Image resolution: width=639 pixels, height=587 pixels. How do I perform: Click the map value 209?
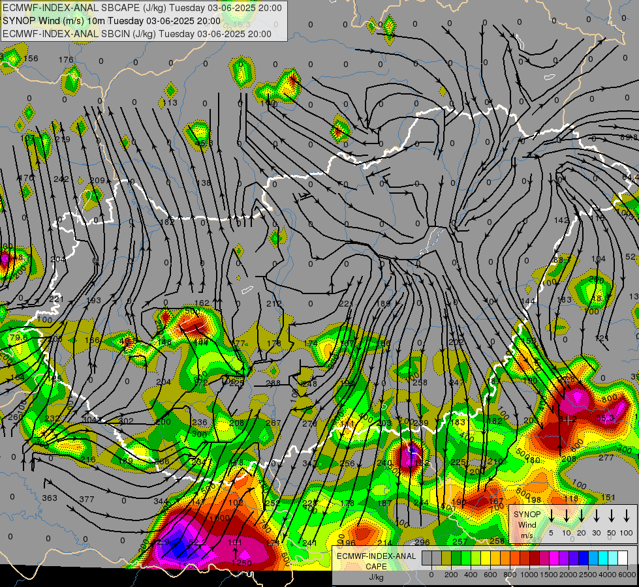[97, 181]
